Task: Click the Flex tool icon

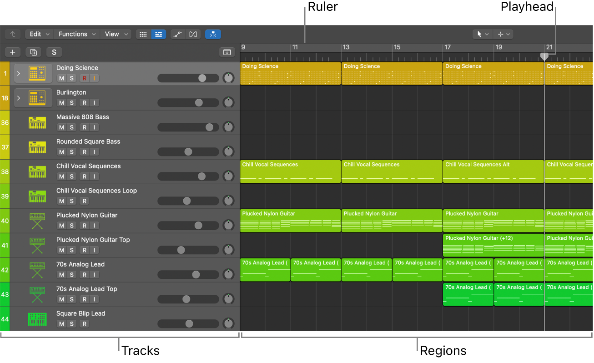Action: 193,34
